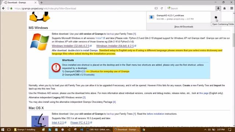This screenshot has height=132, width=235.
Task: Open 'before installation' instructions link
Action: click(155, 114)
